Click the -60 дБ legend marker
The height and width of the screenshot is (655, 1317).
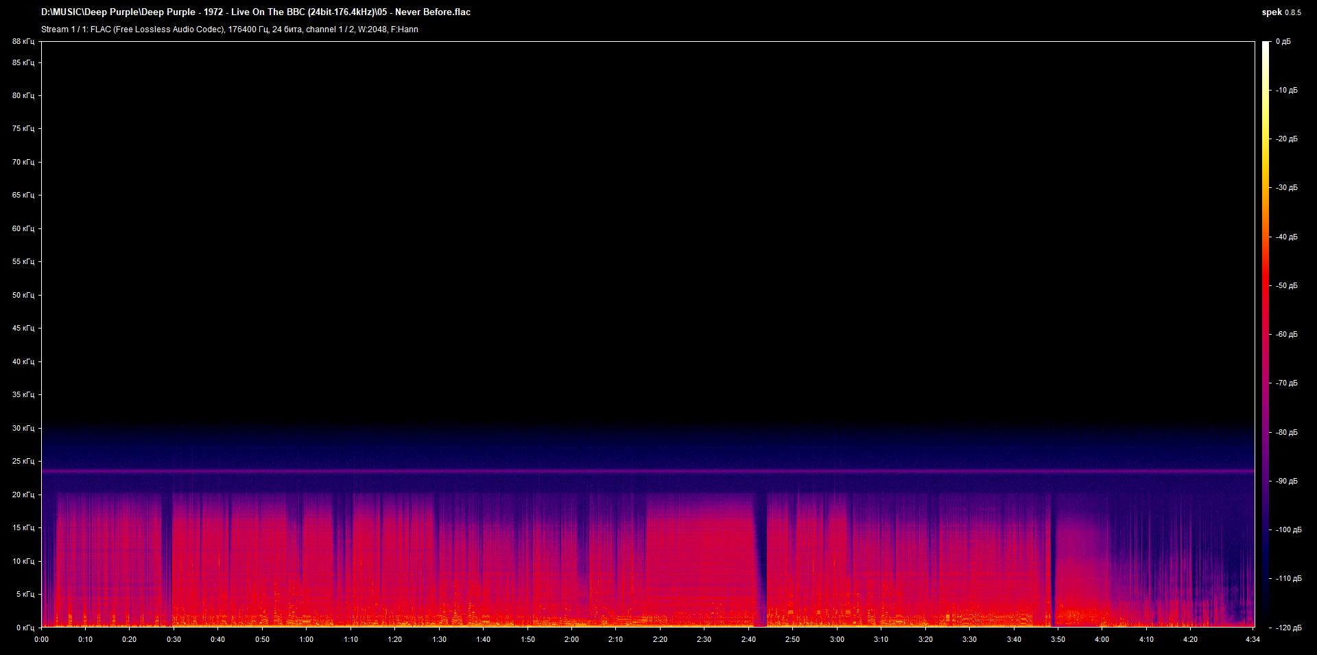1285,334
